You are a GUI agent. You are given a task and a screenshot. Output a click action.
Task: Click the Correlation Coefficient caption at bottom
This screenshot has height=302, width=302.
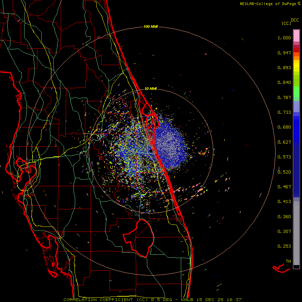152,300
